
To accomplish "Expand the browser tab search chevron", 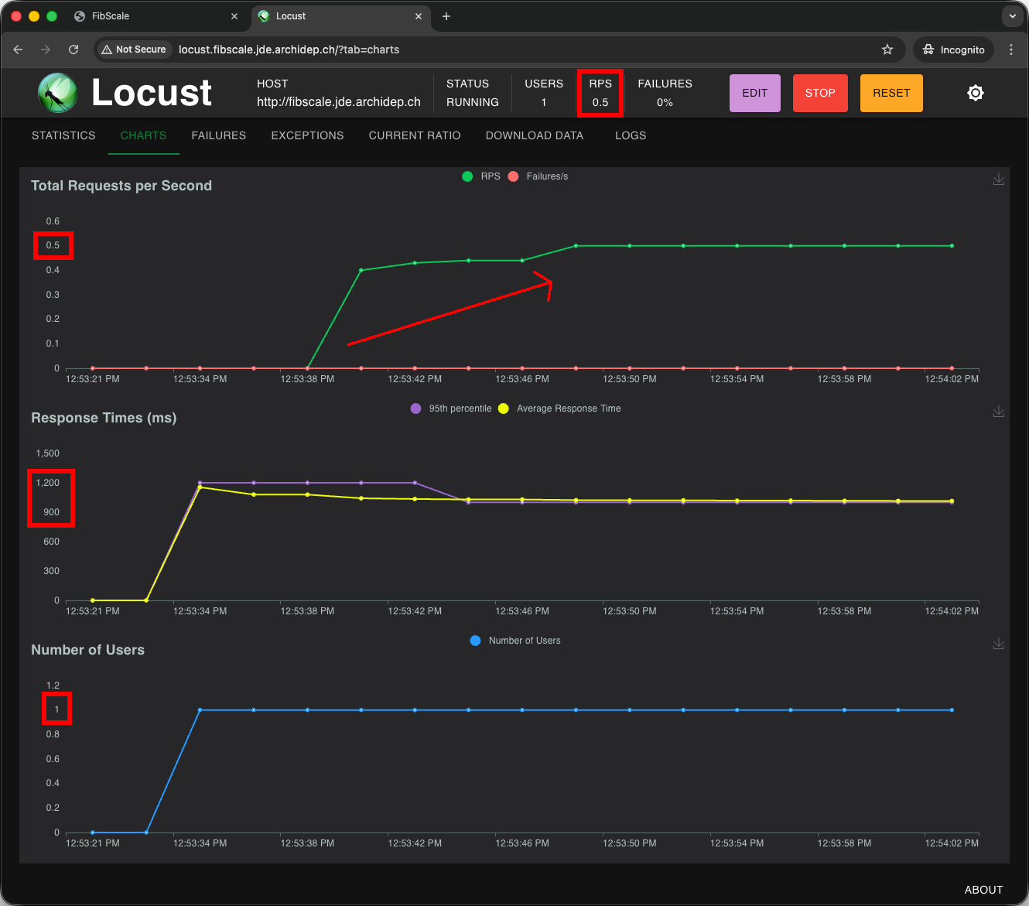I will point(1012,15).
